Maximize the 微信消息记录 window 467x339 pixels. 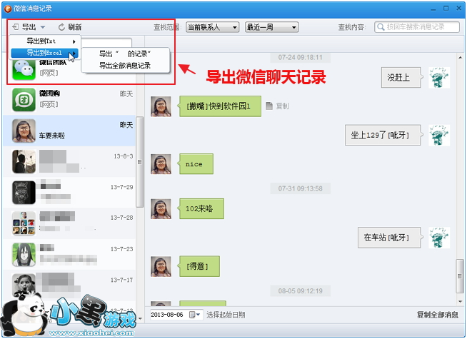[446, 9]
